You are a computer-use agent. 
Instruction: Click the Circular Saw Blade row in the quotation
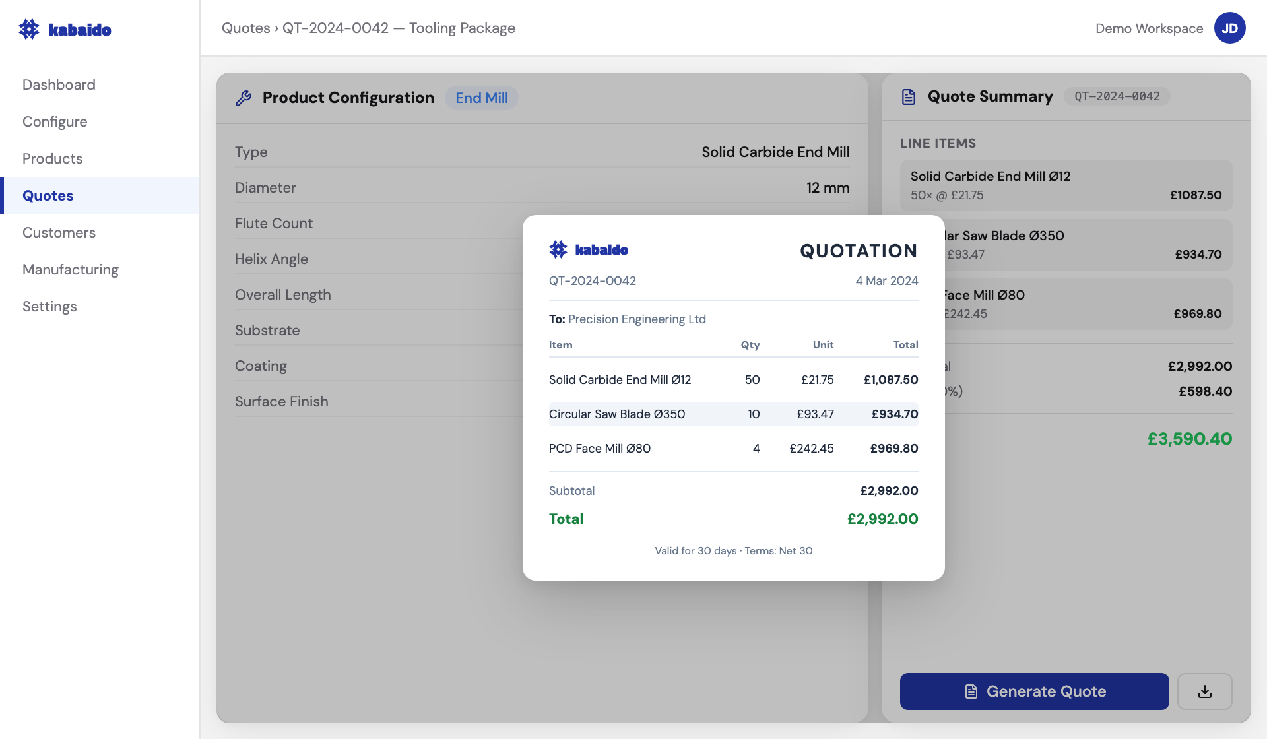click(733, 414)
